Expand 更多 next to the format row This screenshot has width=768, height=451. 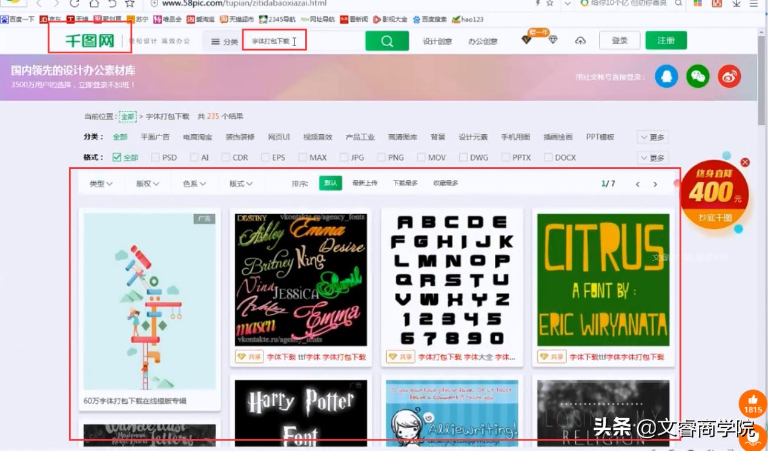(x=652, y=157)
